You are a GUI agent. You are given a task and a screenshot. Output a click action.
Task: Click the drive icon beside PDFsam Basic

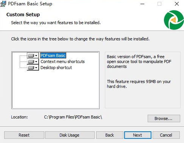pos(31,55)
